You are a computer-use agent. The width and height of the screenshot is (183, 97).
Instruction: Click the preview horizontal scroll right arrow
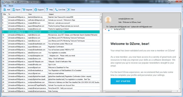click(178, 91)
